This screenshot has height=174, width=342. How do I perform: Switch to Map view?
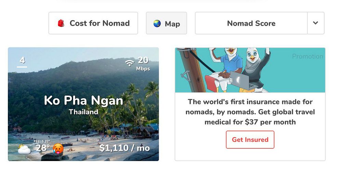[x=167, y=23]
